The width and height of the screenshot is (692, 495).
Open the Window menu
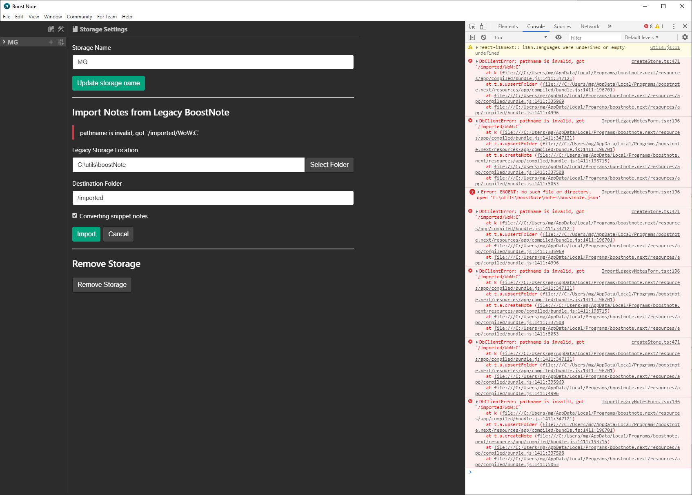[x=53, y=17]
